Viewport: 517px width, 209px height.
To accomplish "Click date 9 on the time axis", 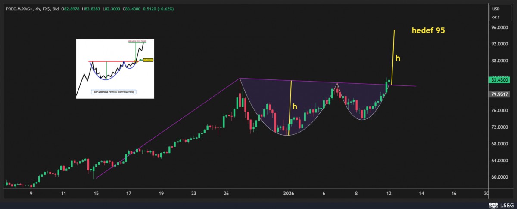I will [31, 194].
